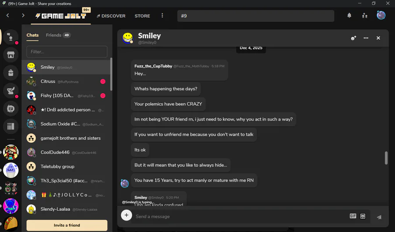Viewport: 395px width, 232px height.
Task: Open the backpack icon in sidebar
Action: (x=11, y=73)
